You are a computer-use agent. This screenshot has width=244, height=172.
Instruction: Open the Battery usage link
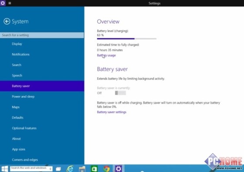point(106,55)
